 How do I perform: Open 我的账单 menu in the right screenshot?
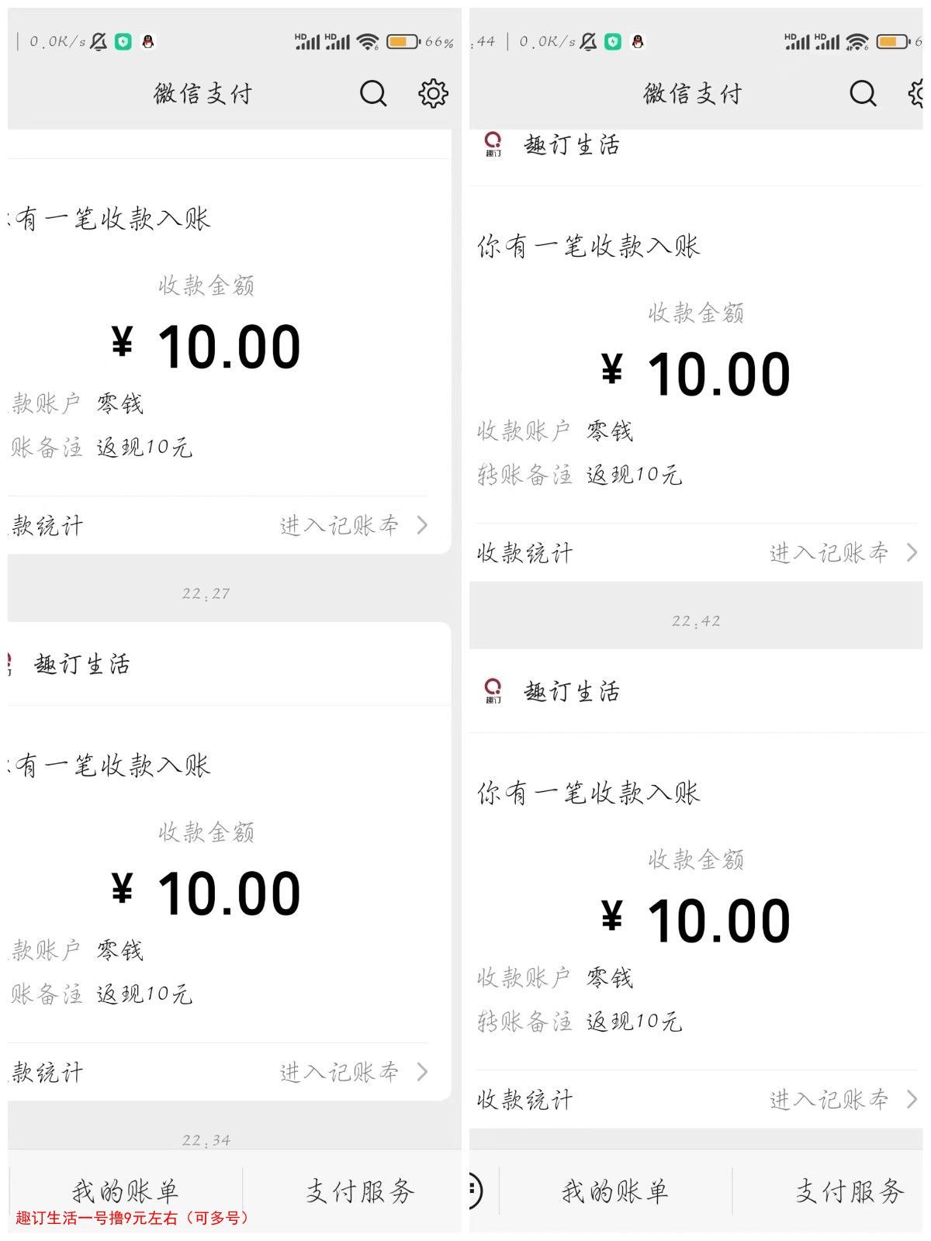coord(614,1191)
